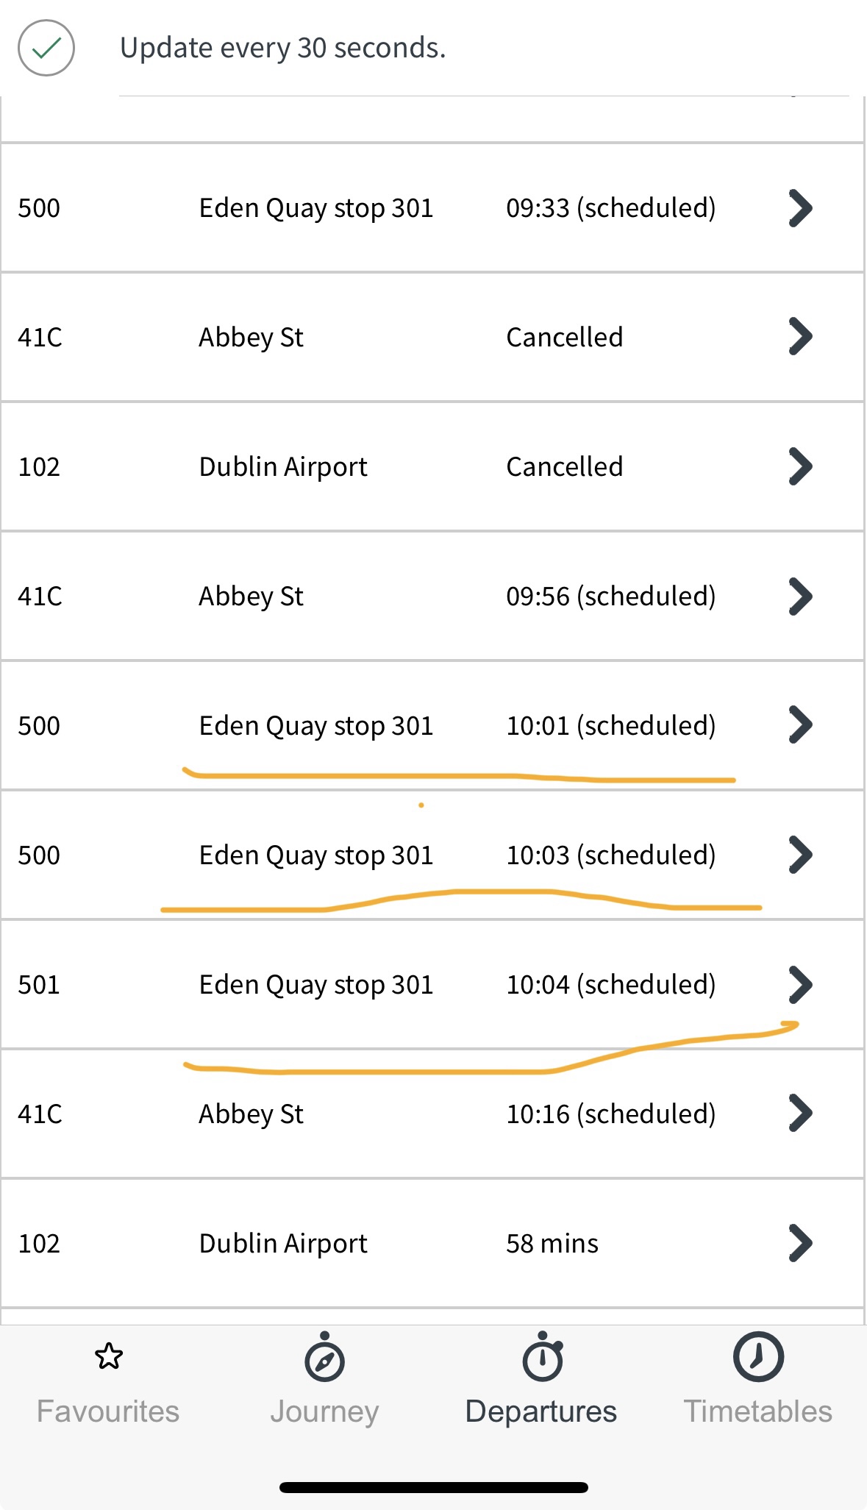Toggle the update every 30 seconds checkmark
Viewport: 867px width, 1510px height.
point(46,49)
